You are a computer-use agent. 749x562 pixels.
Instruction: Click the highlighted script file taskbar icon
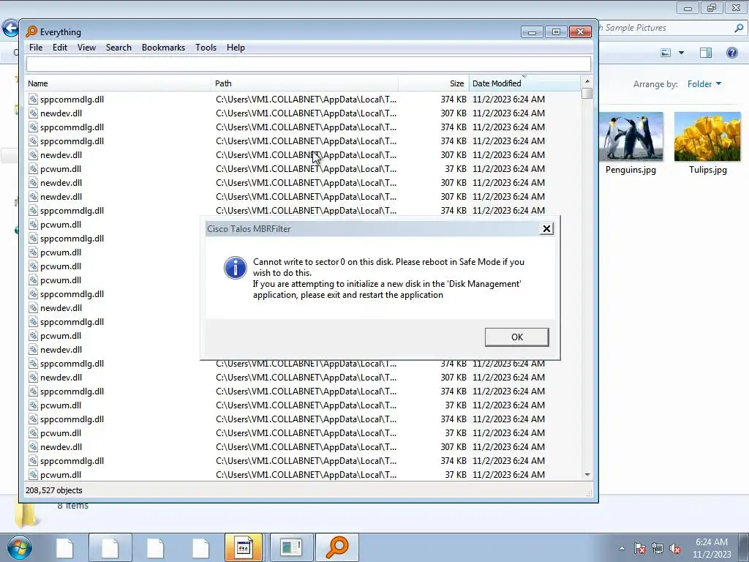click(x=244, y=547)
